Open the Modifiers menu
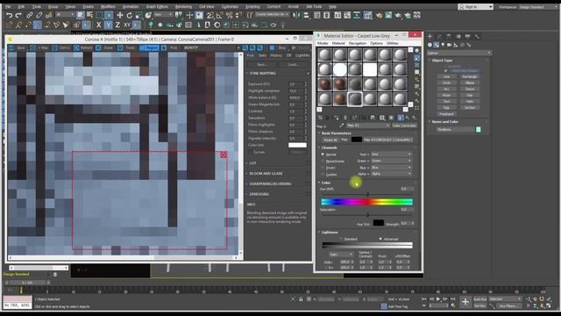 (108, 6)
